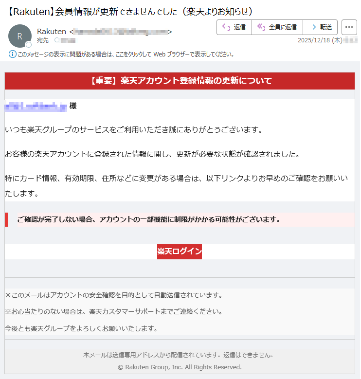Click the sender name Rakuten
This screenshot has height=379, width=361.
pos(52,32)
